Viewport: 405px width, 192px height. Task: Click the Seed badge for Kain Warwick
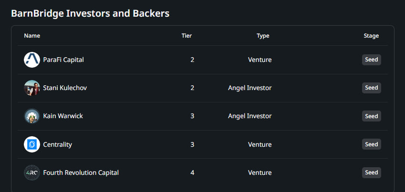(x=371, y=116)
